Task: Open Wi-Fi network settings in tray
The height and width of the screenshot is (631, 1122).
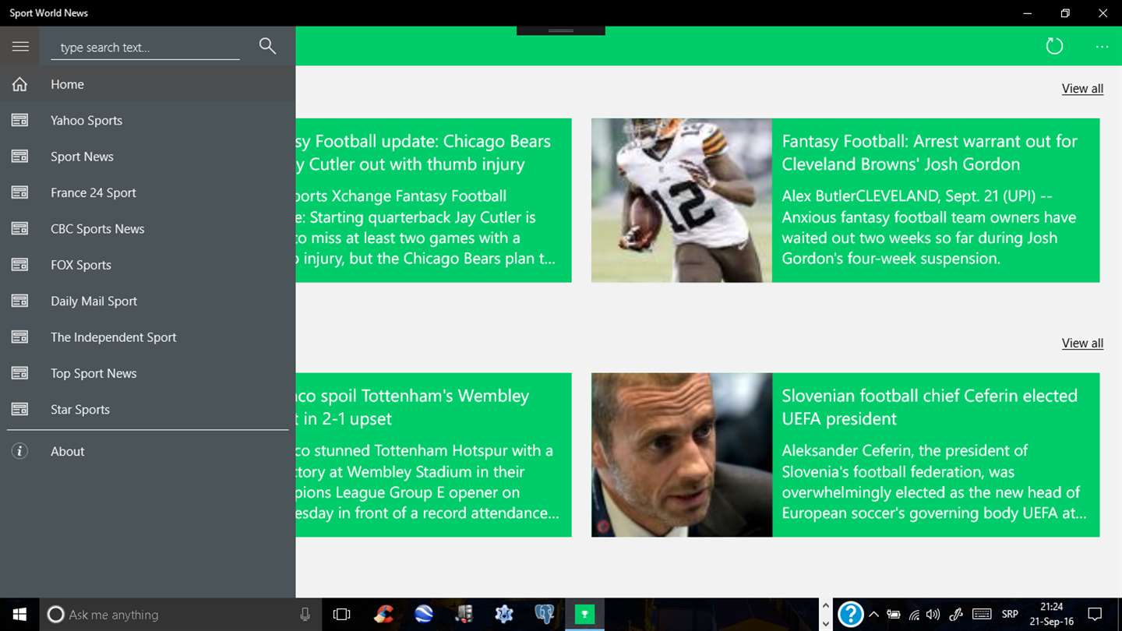Action: coord(914,615)
